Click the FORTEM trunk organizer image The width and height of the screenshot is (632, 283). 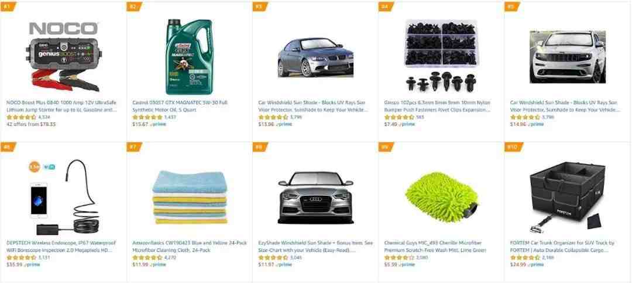[568, 197]
